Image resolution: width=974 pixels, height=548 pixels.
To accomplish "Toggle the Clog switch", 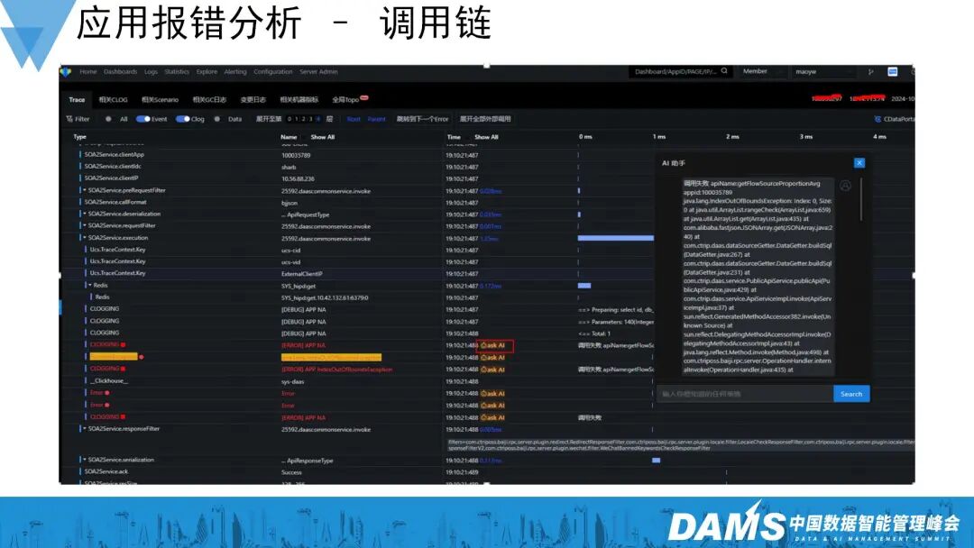I will coord(182,119).
